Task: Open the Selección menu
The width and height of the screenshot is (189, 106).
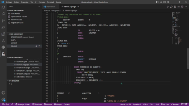Action: click(x=25, y=2)
